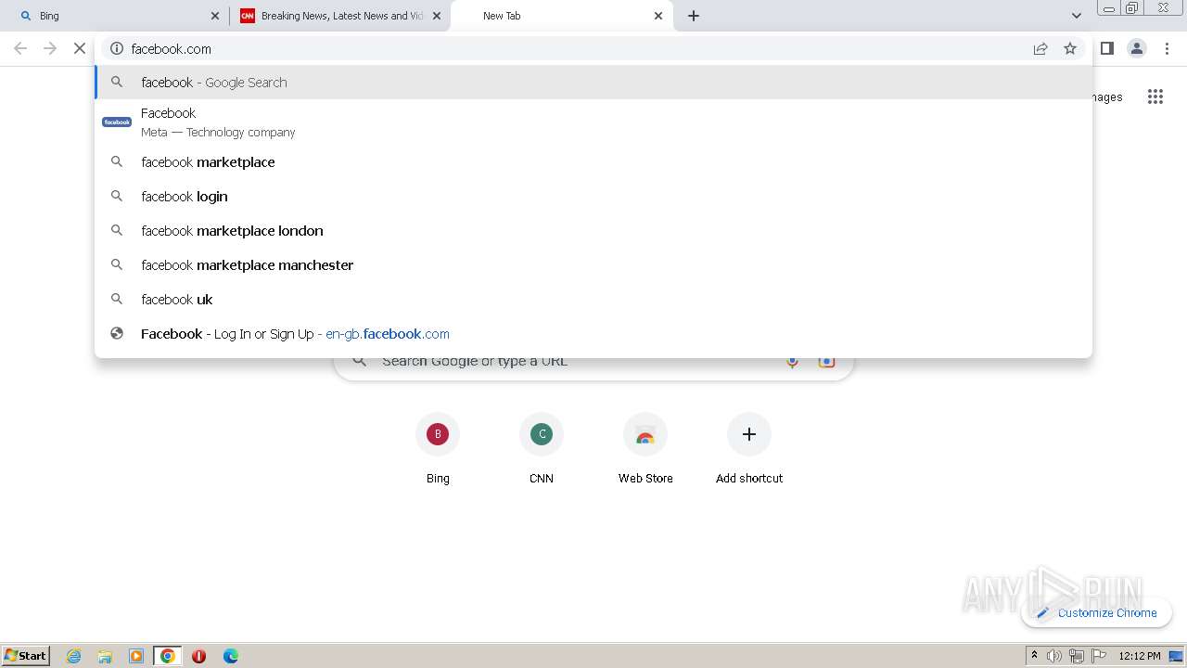Open the Windows Start menu

pyautogui.click(x=25, y=655)
